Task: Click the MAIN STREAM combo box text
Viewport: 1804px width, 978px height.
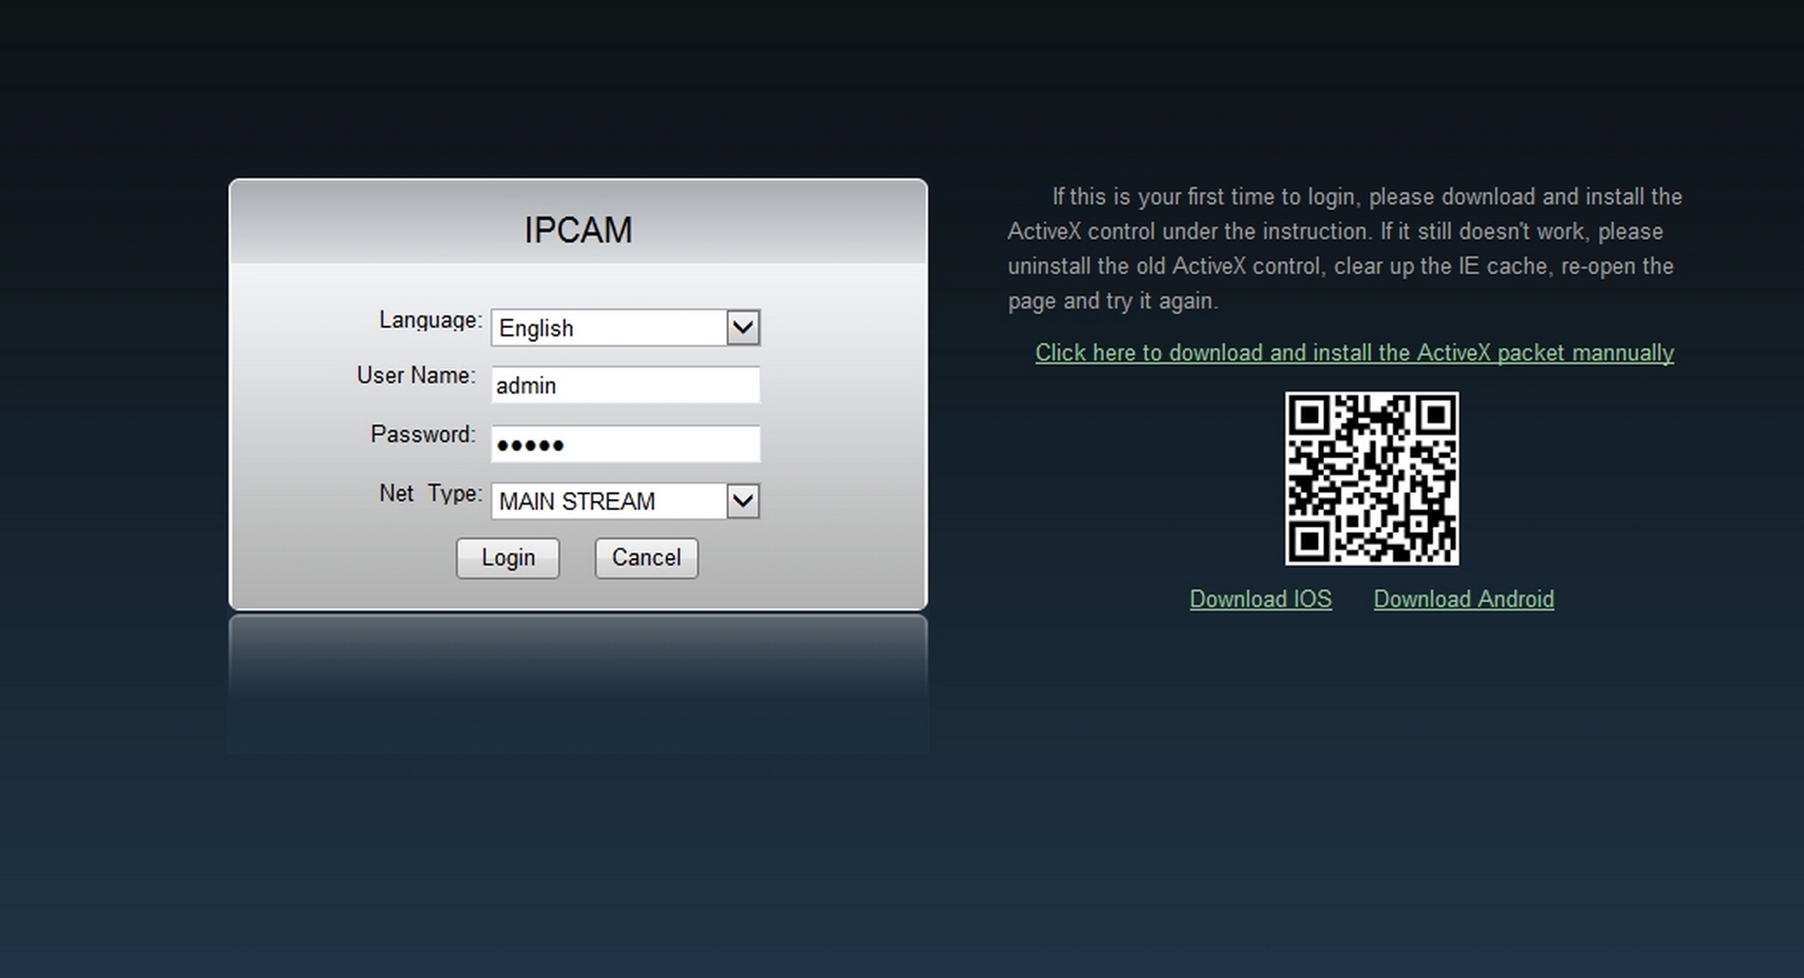Action: point(577,502)
